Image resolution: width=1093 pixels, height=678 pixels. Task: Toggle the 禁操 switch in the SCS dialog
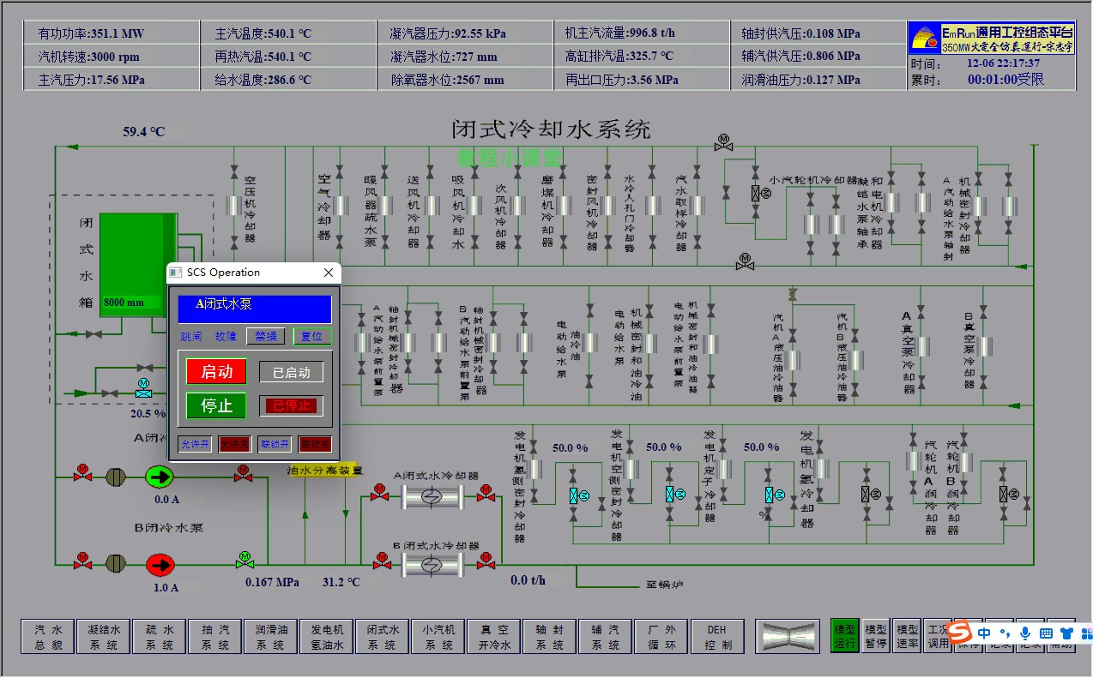264,336
